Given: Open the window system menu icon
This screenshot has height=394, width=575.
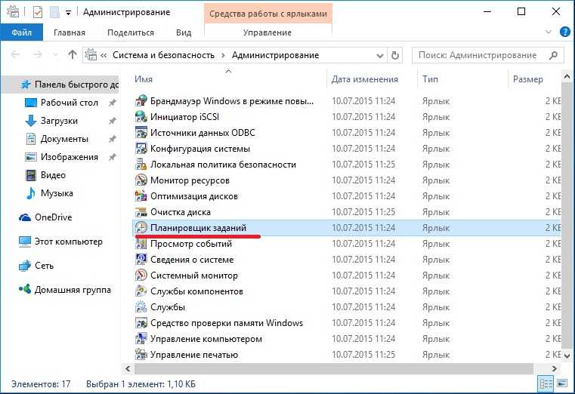Looking at the screenshot, I should pos(13,12).
